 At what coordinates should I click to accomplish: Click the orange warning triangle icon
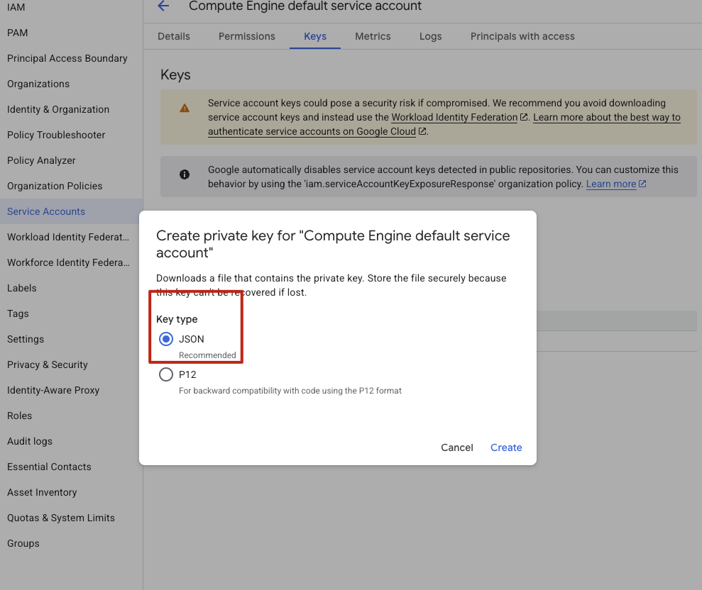185,108
